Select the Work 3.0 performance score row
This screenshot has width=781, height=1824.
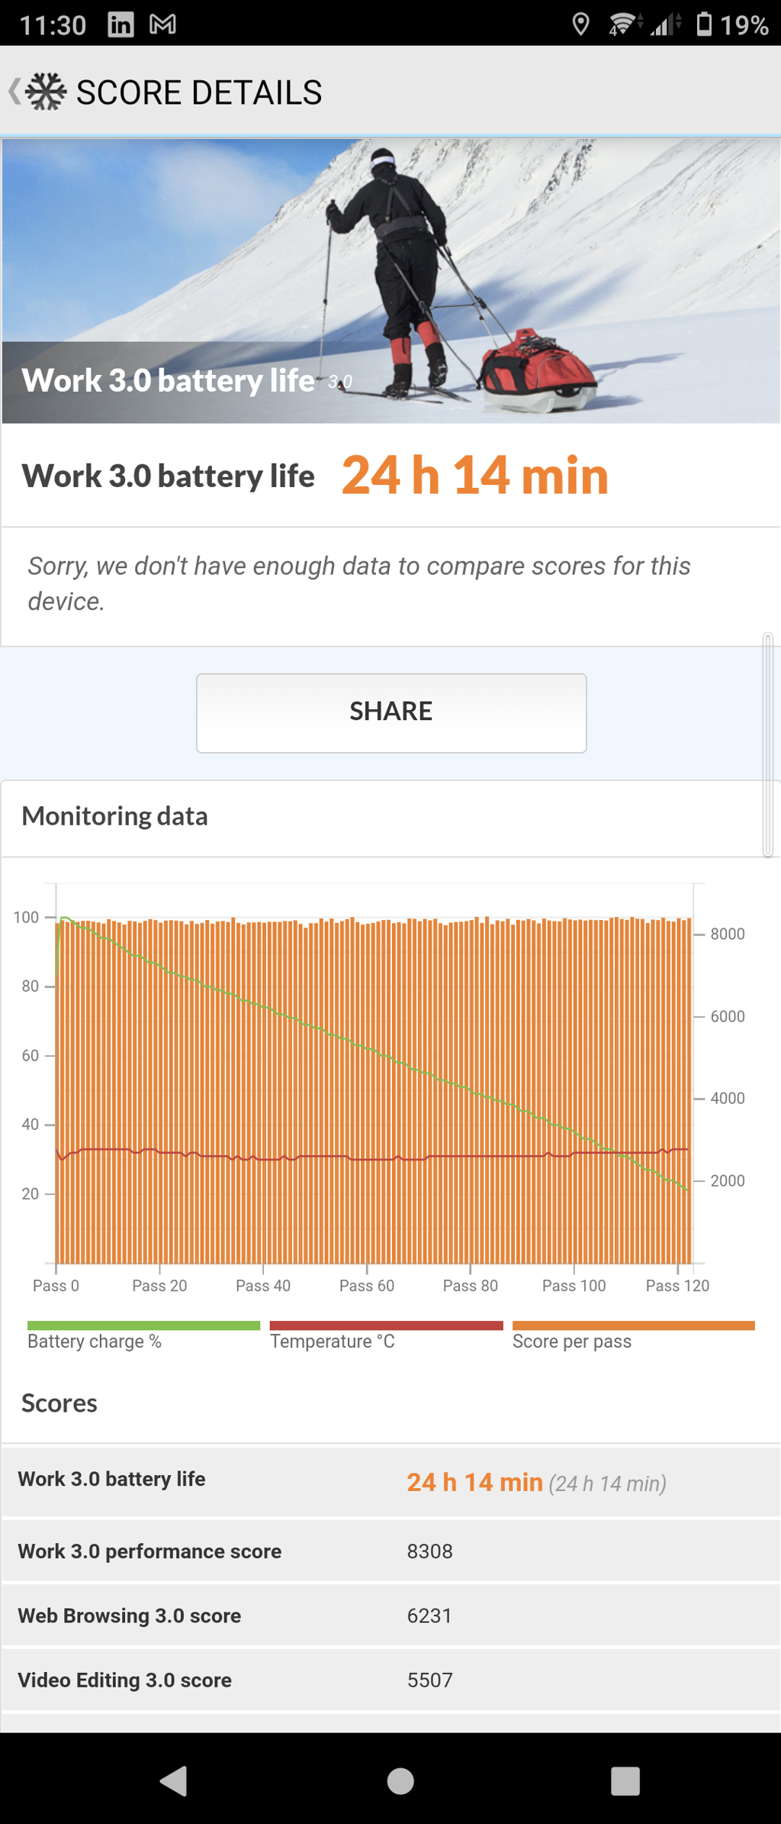[x=390, y=1551]
